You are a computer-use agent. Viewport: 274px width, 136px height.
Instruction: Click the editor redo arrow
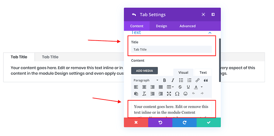tap(202, 94)
